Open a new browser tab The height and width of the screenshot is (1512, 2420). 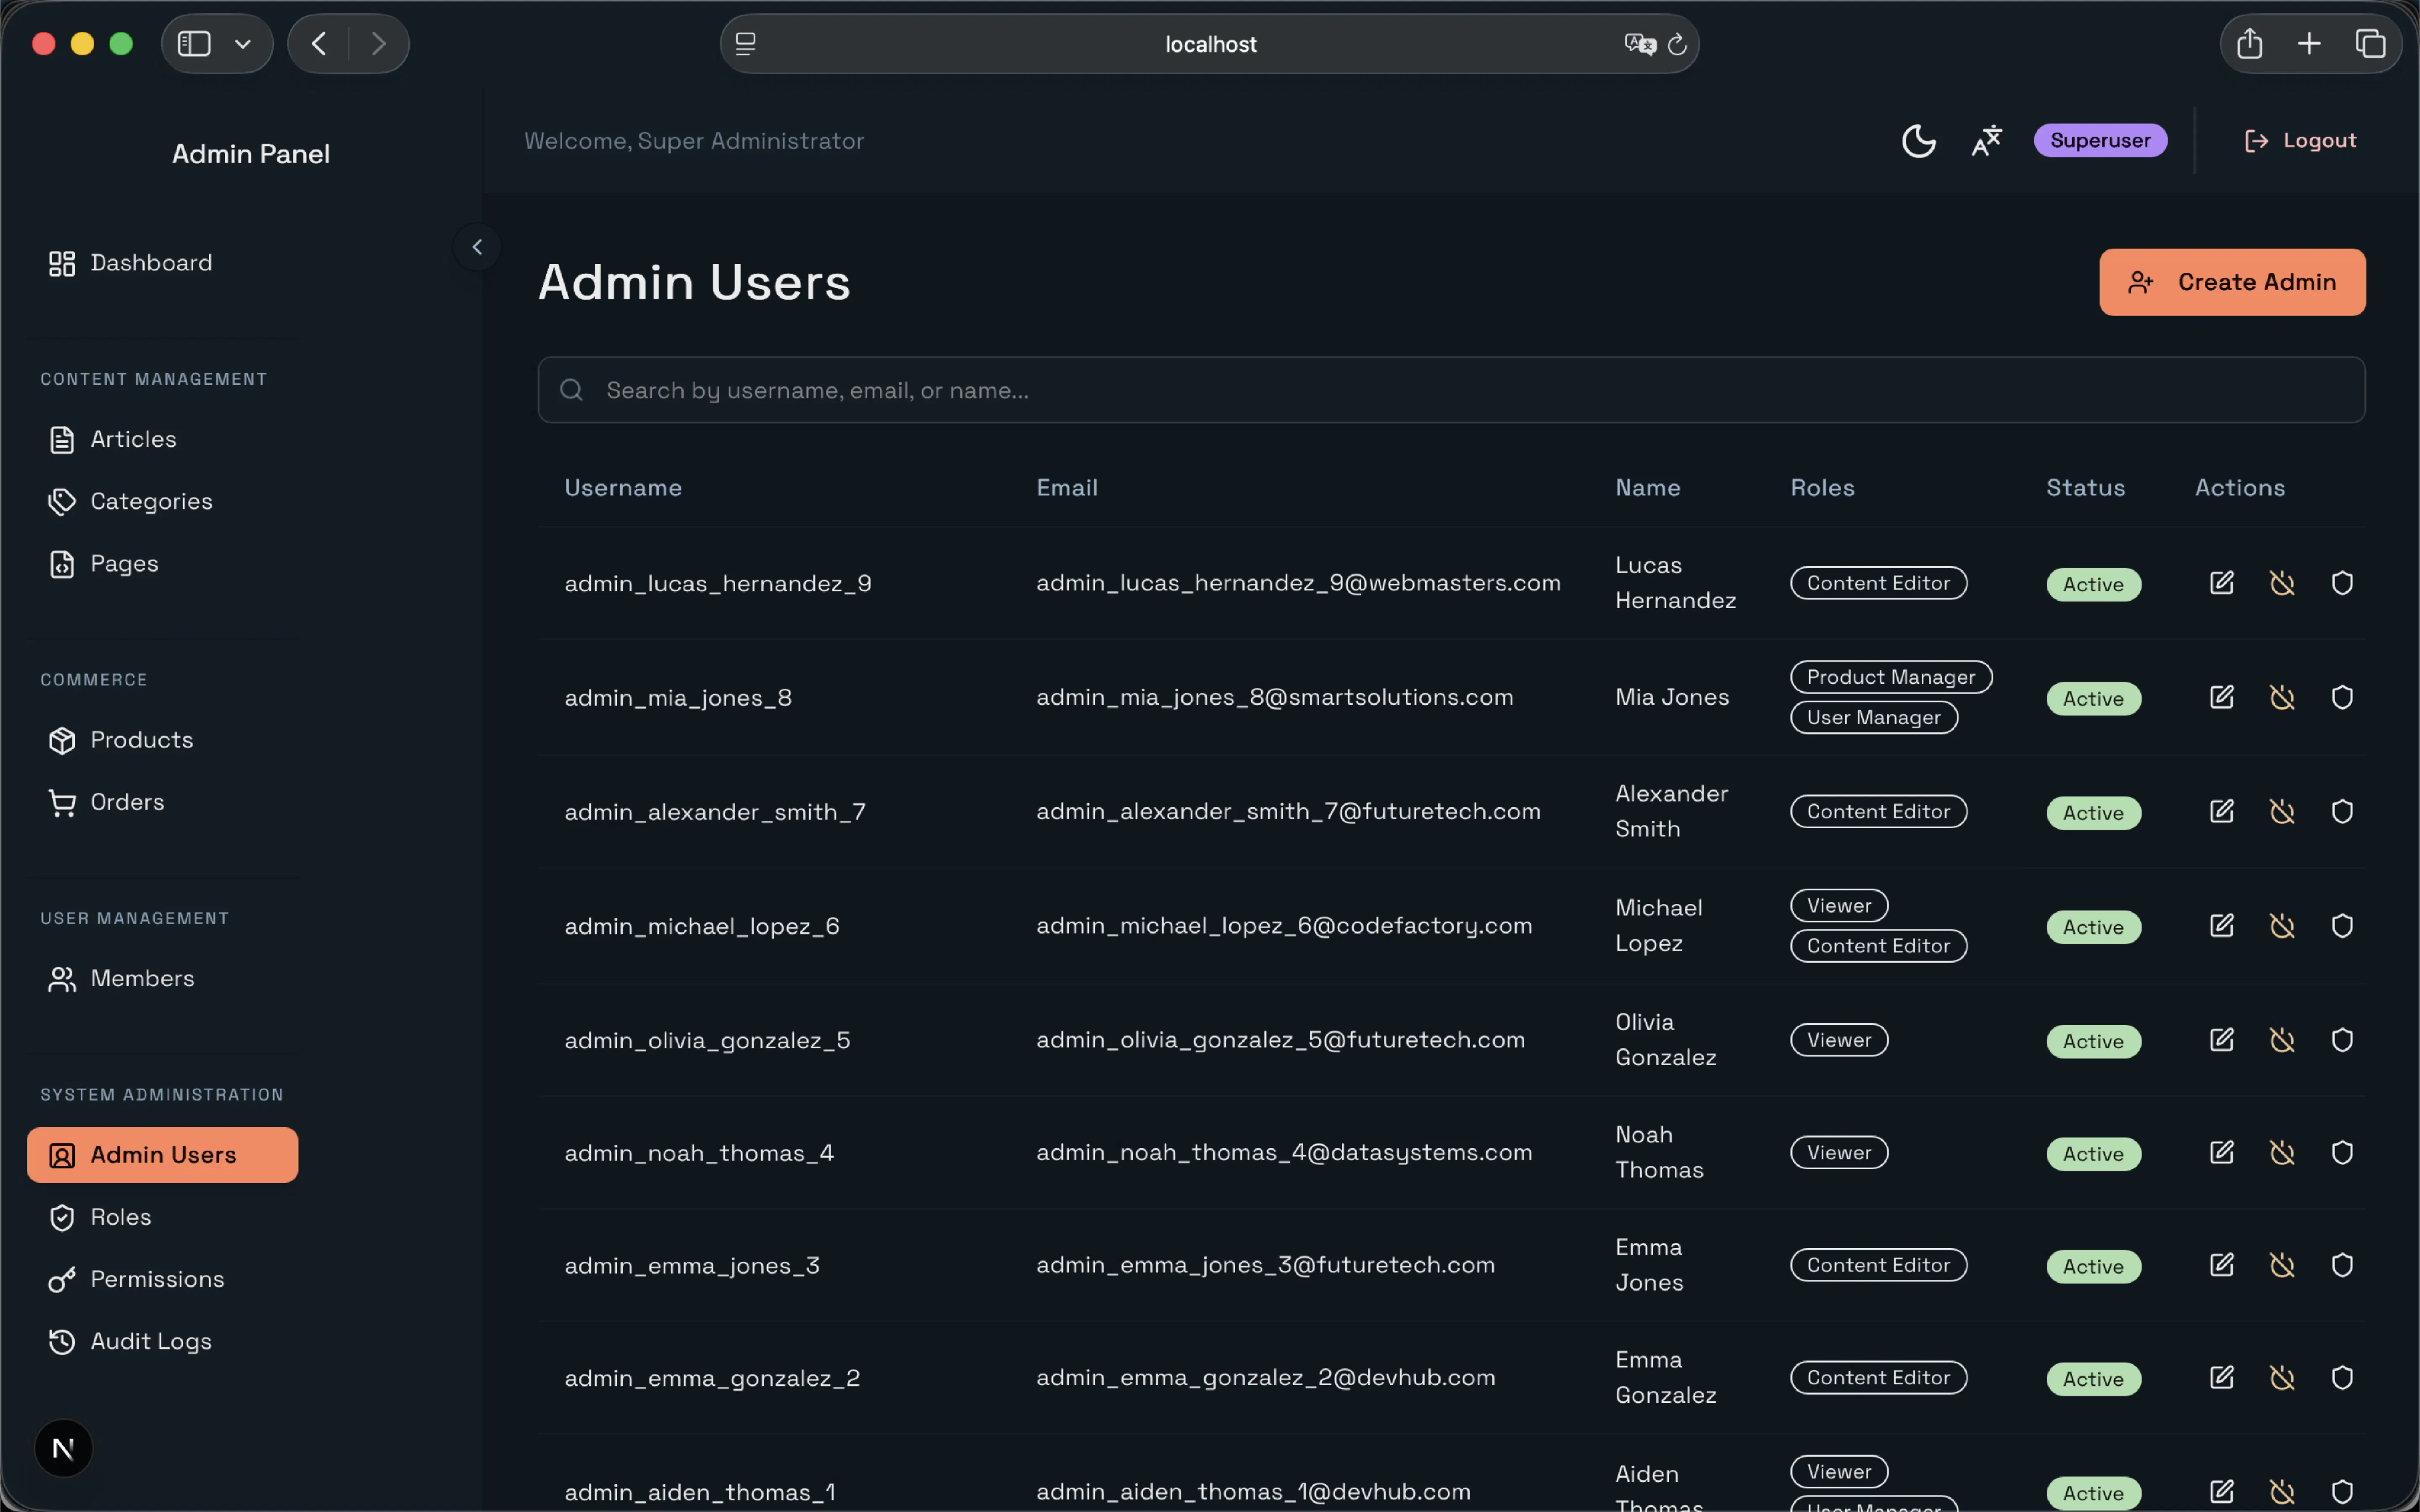click(x=2309, y=44)
